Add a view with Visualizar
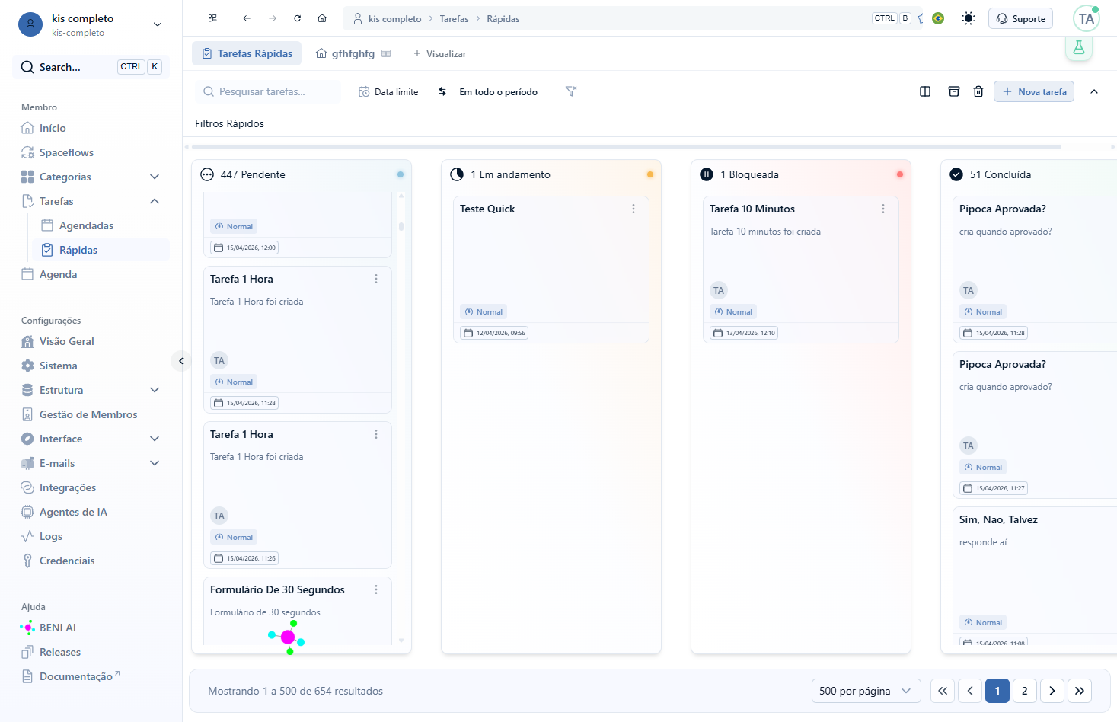Viewport: 1117px width, 722px height. [439, 53]
